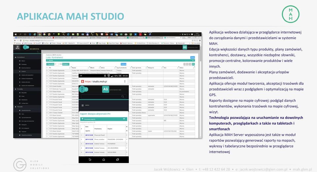Open the phone browser three-dot menu
317x172 pixels.
coord(125,81)
